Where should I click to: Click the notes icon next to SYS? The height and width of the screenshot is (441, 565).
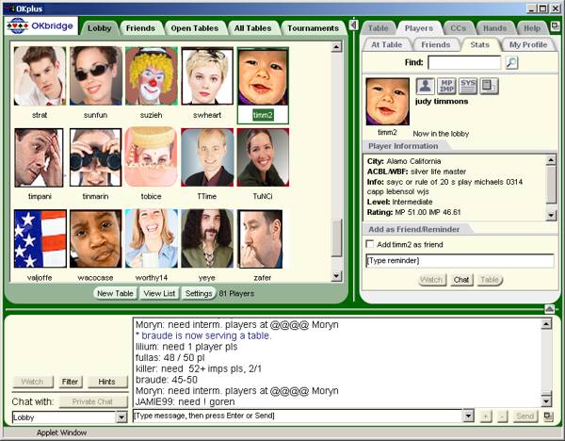point(490,87)
